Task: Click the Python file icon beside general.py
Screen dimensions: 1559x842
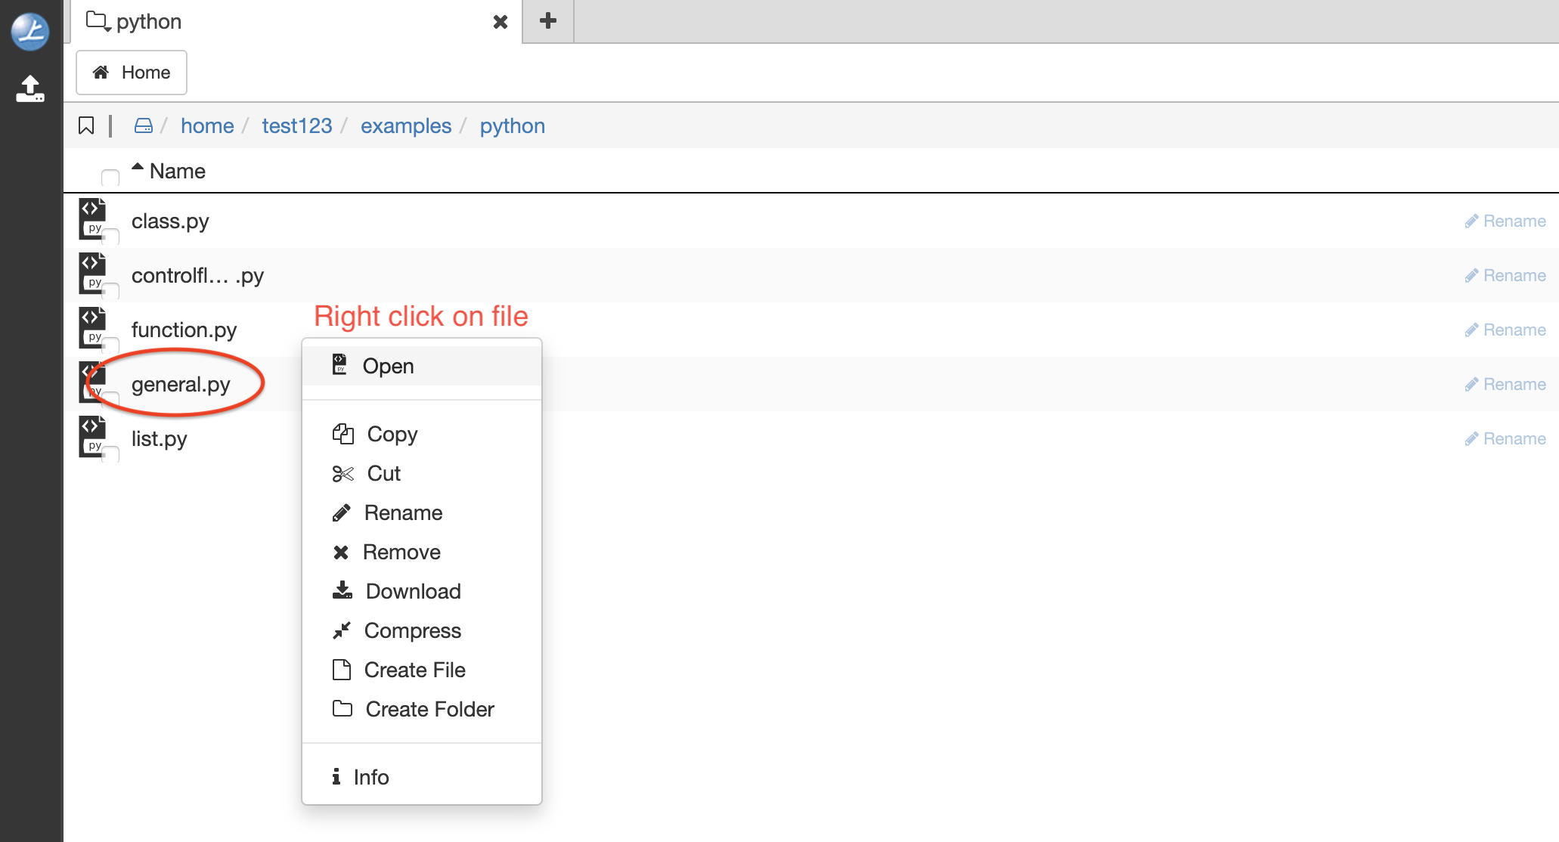Action: (91, 382)
